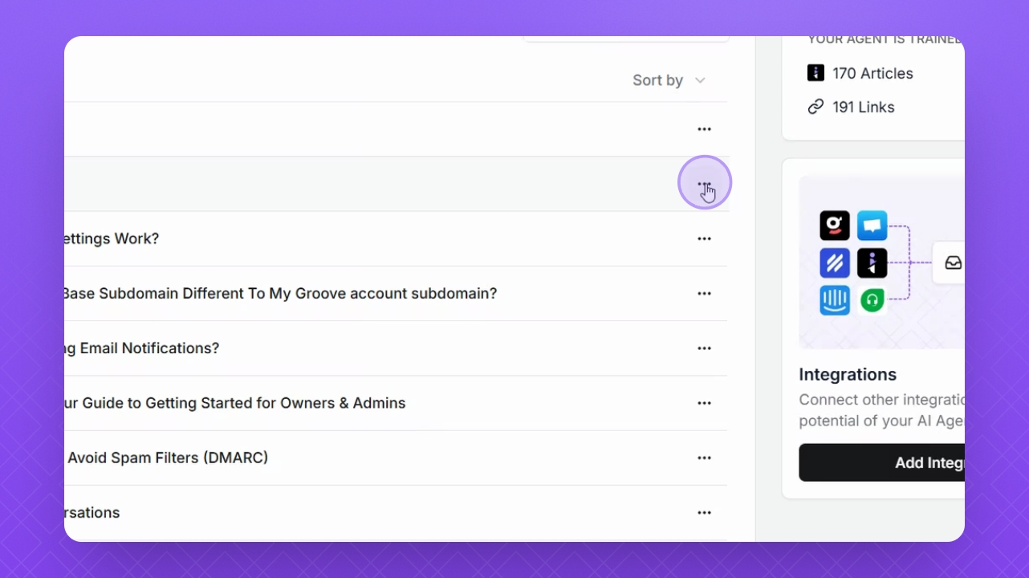Click the Add Integrations button
Screen dimensions: 1029x578
click(882, 462)
